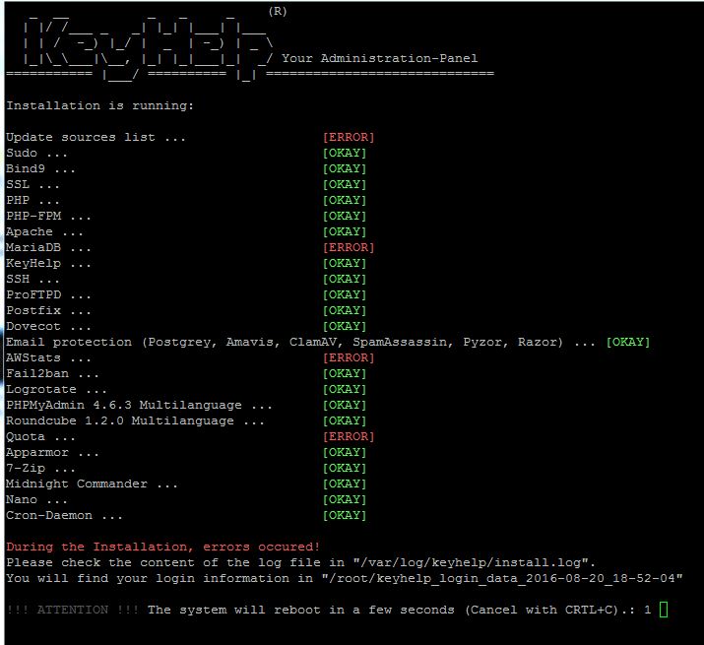Click the OKAY status beside Fail2ban

(x=345, y=373)
